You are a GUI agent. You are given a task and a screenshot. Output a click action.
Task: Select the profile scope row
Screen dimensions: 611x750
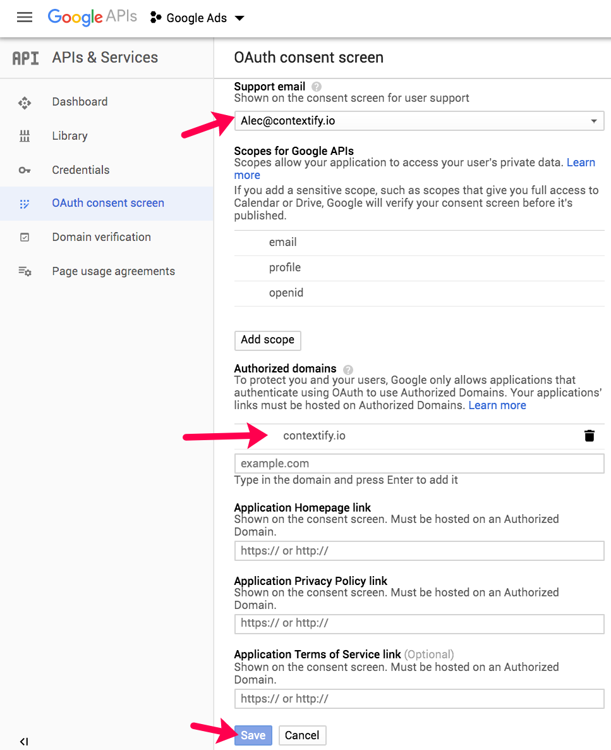tap(420, 268)
